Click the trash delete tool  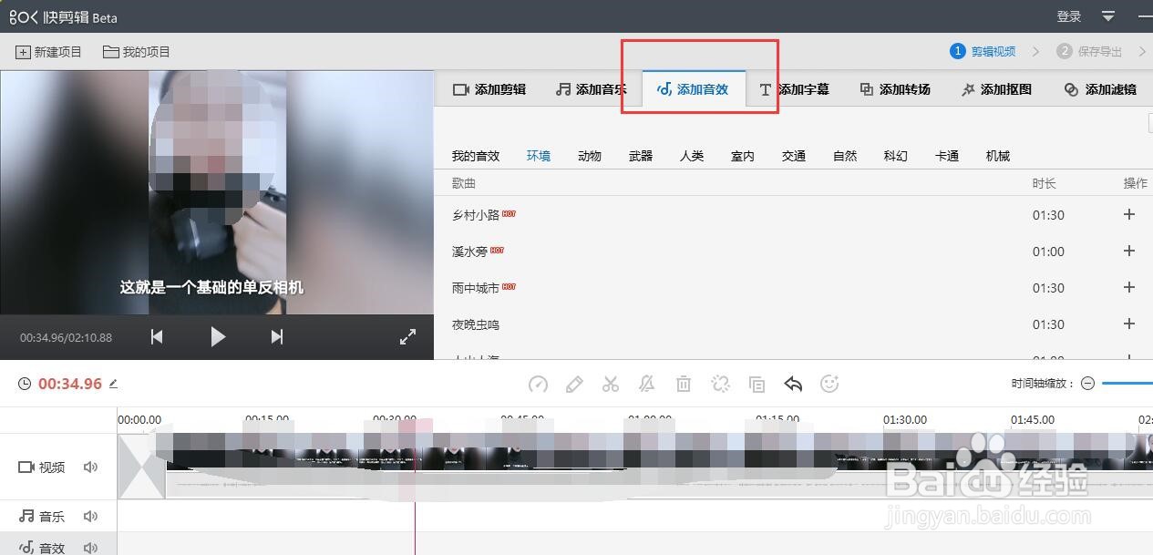[x=684, y=385]
